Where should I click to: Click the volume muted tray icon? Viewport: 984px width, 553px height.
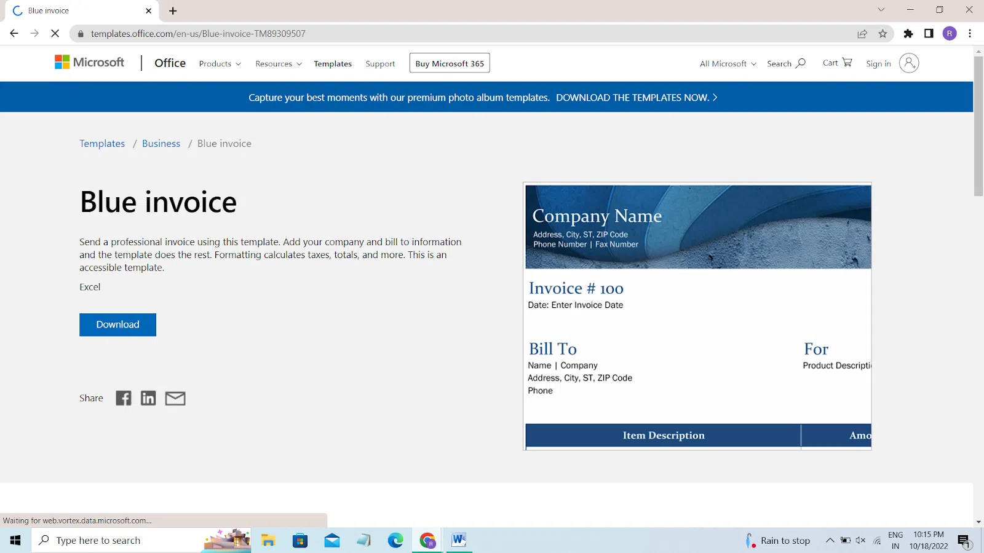(860, 541)
